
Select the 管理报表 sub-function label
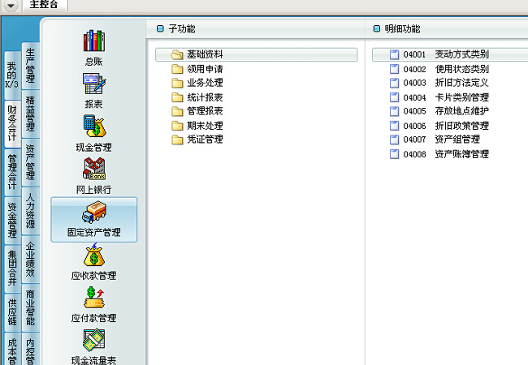click(205, 111)
